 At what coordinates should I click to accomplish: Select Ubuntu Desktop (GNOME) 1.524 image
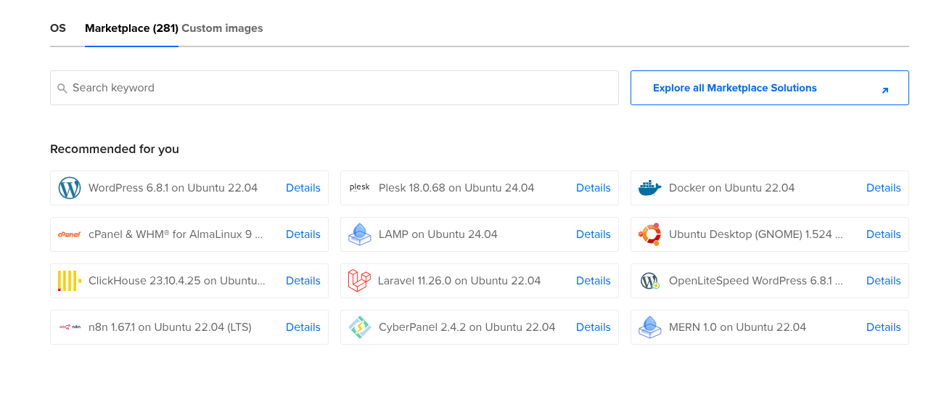770,234
